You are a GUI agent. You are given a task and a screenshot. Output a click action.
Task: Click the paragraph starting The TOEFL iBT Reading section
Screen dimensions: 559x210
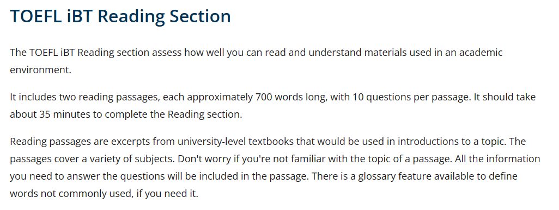click(256, 61)
